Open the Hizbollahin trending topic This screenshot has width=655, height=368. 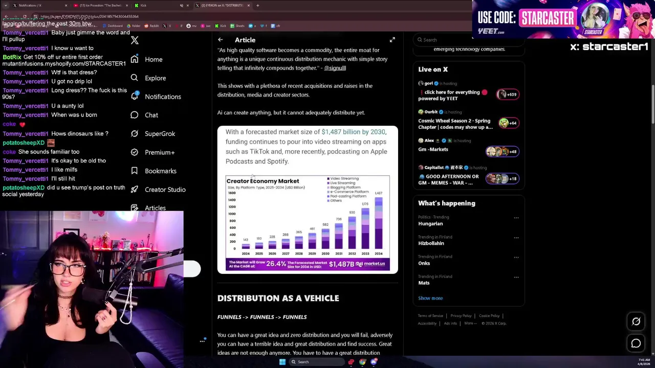(x=431, y=243)
